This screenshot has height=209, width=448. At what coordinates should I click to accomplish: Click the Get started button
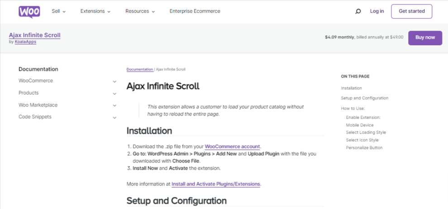coord(411,11)
